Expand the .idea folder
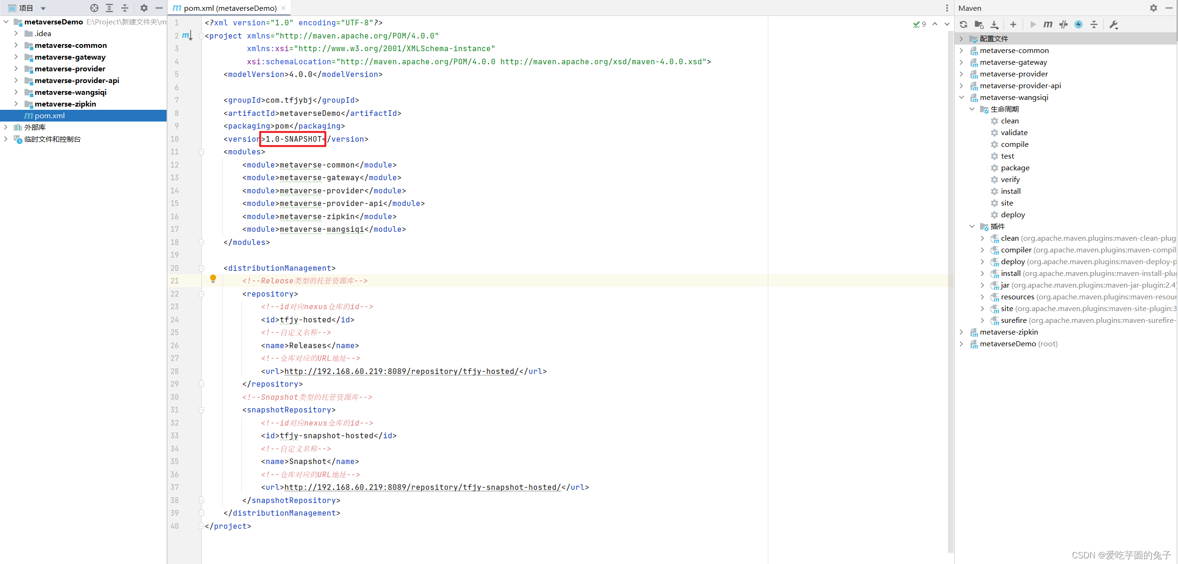Viewport: 1178px width, 564px height. coord(16,33)
